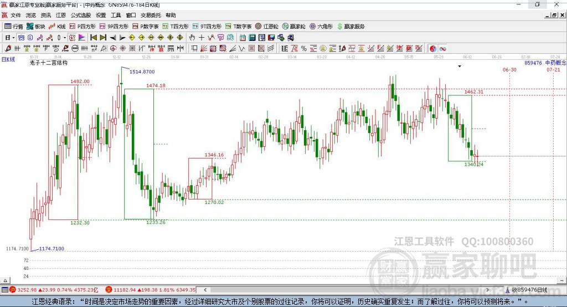Open the 江恩 menu
The width and height of the screenshot is (567, 307).
pyautogui.click(x=61, y=15)
